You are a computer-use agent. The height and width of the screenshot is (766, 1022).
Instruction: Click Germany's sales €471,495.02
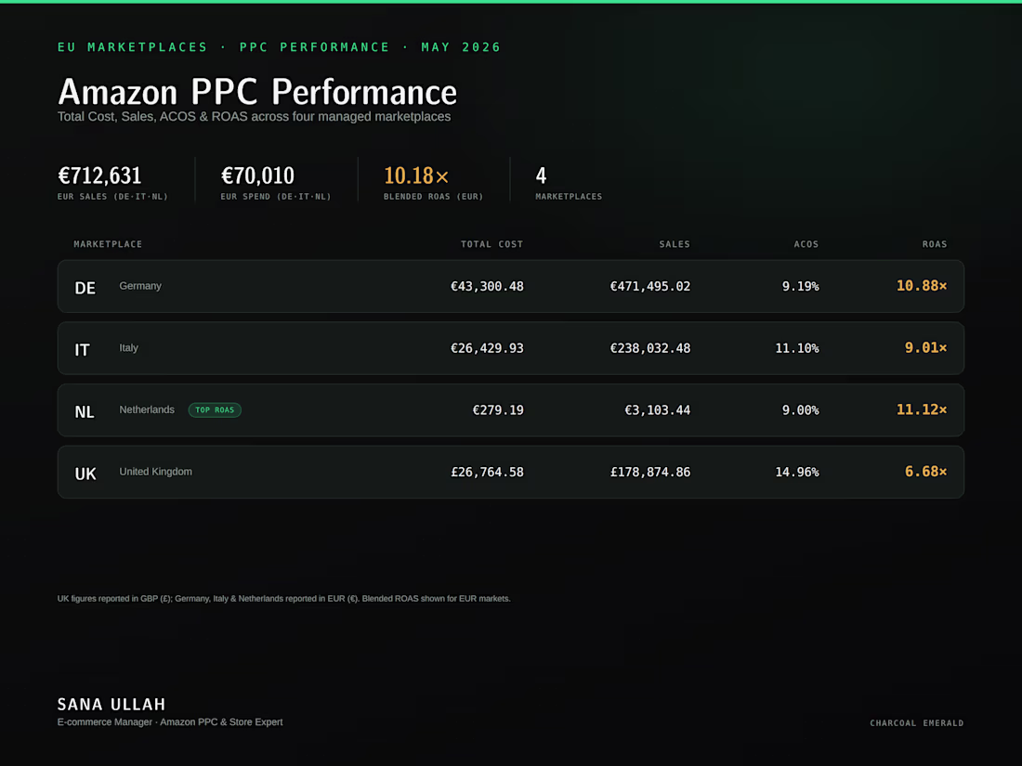point(649,287)
